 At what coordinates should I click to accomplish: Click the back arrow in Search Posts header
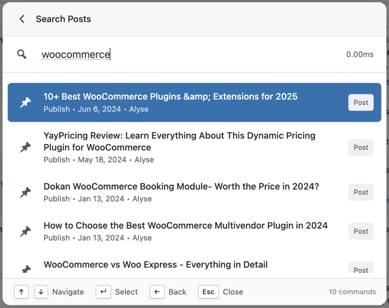click(22, 19)
